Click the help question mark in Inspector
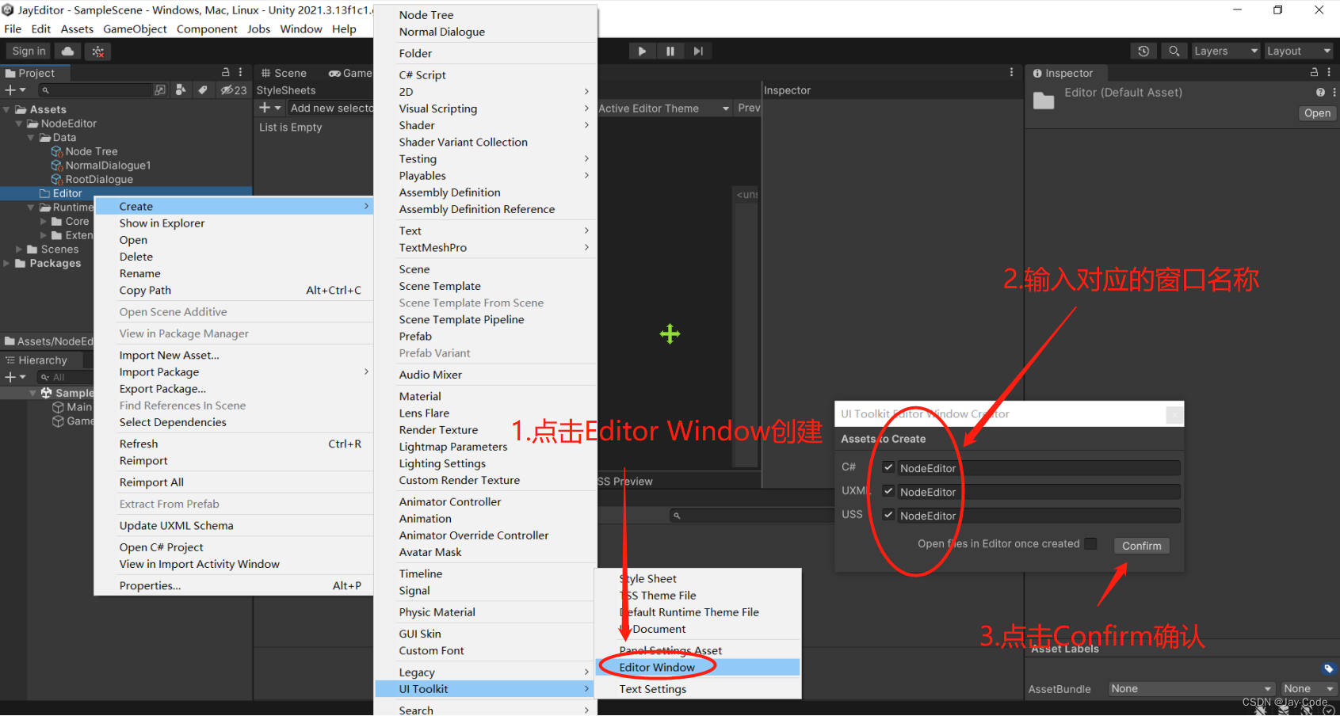This screenshot has height=716, width=1340. point(1320,93)
